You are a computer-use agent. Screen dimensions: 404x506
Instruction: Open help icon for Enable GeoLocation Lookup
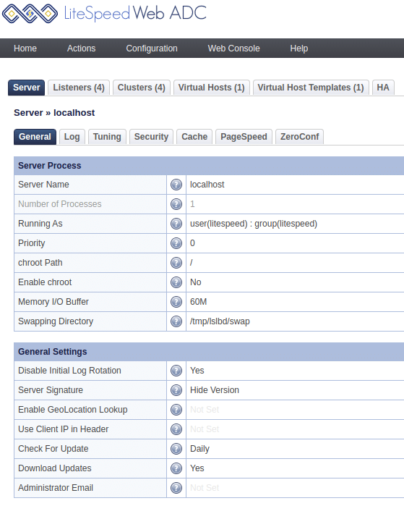click(176, 410)
